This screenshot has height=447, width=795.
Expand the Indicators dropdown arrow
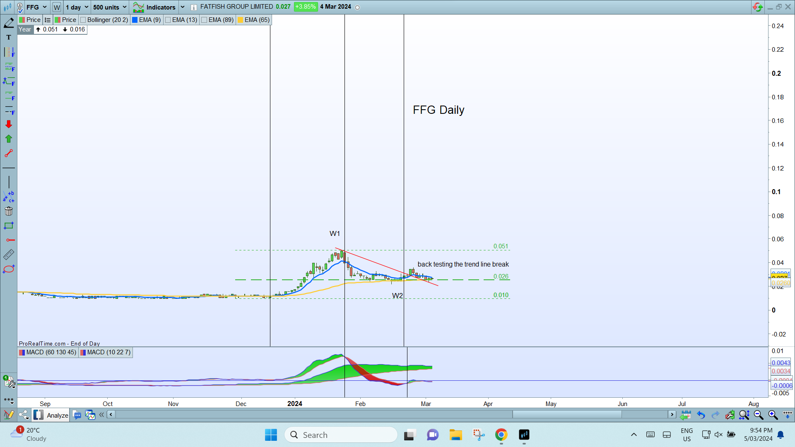(183, 7)
